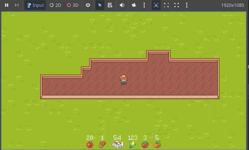Open embedding options menu dots

pos(187,5)
